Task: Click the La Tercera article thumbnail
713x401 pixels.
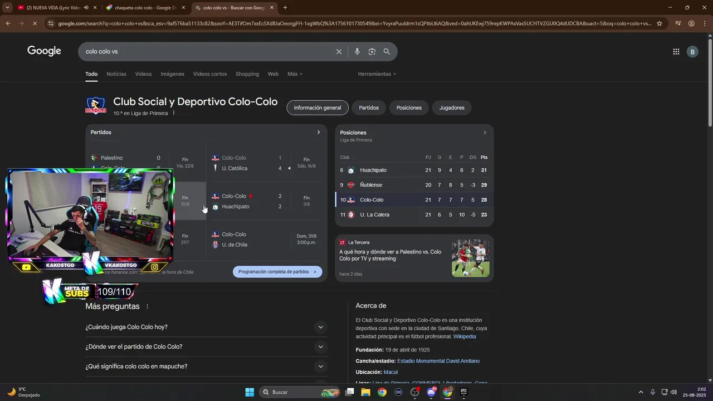Action: pos(471,258)
